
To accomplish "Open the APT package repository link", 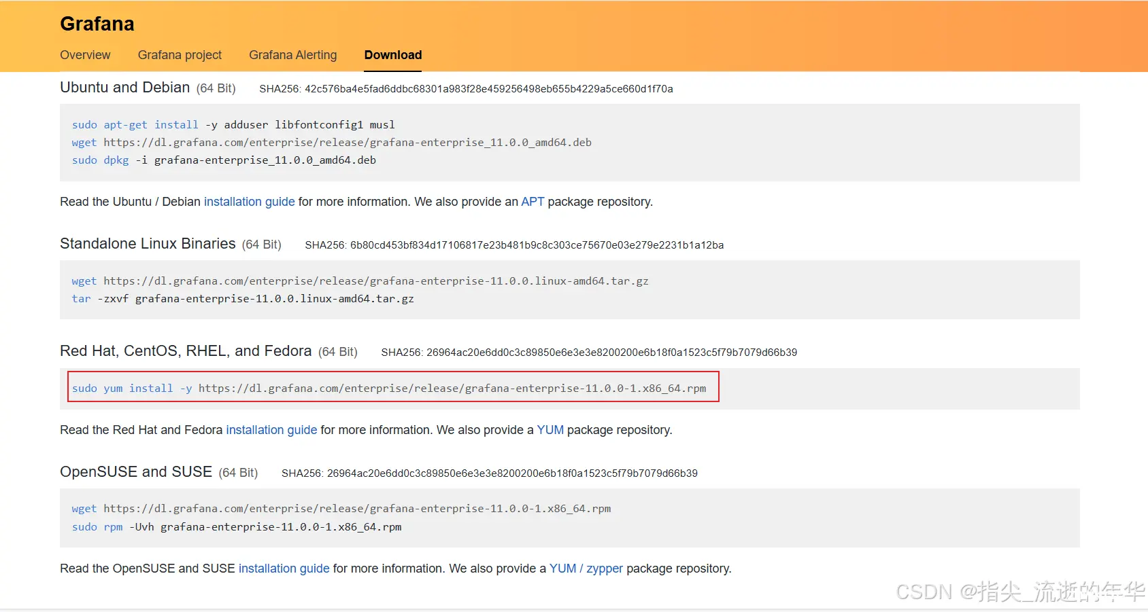I will pos(533,202).
